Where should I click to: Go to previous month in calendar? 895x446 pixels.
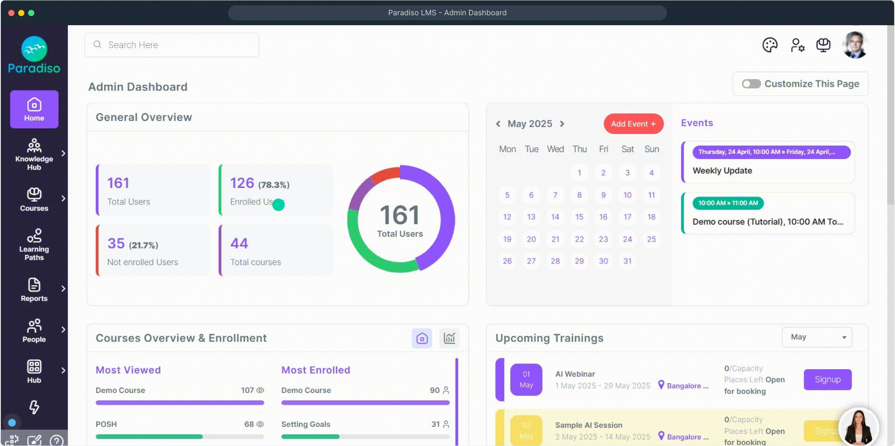(x=498, y=124)
